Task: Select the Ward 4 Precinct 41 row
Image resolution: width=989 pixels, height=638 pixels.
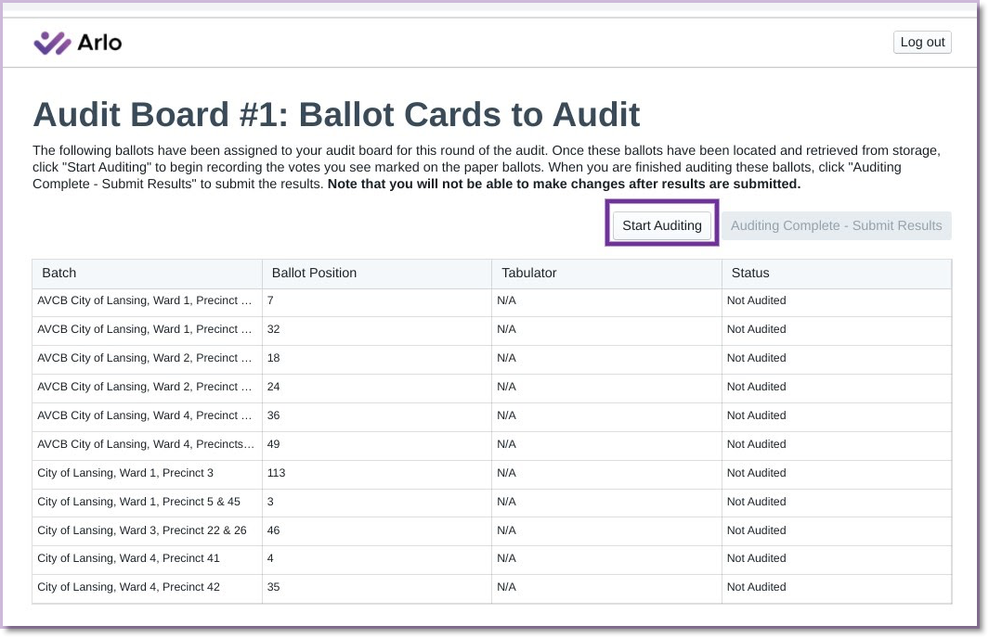Action: point(492,558)
